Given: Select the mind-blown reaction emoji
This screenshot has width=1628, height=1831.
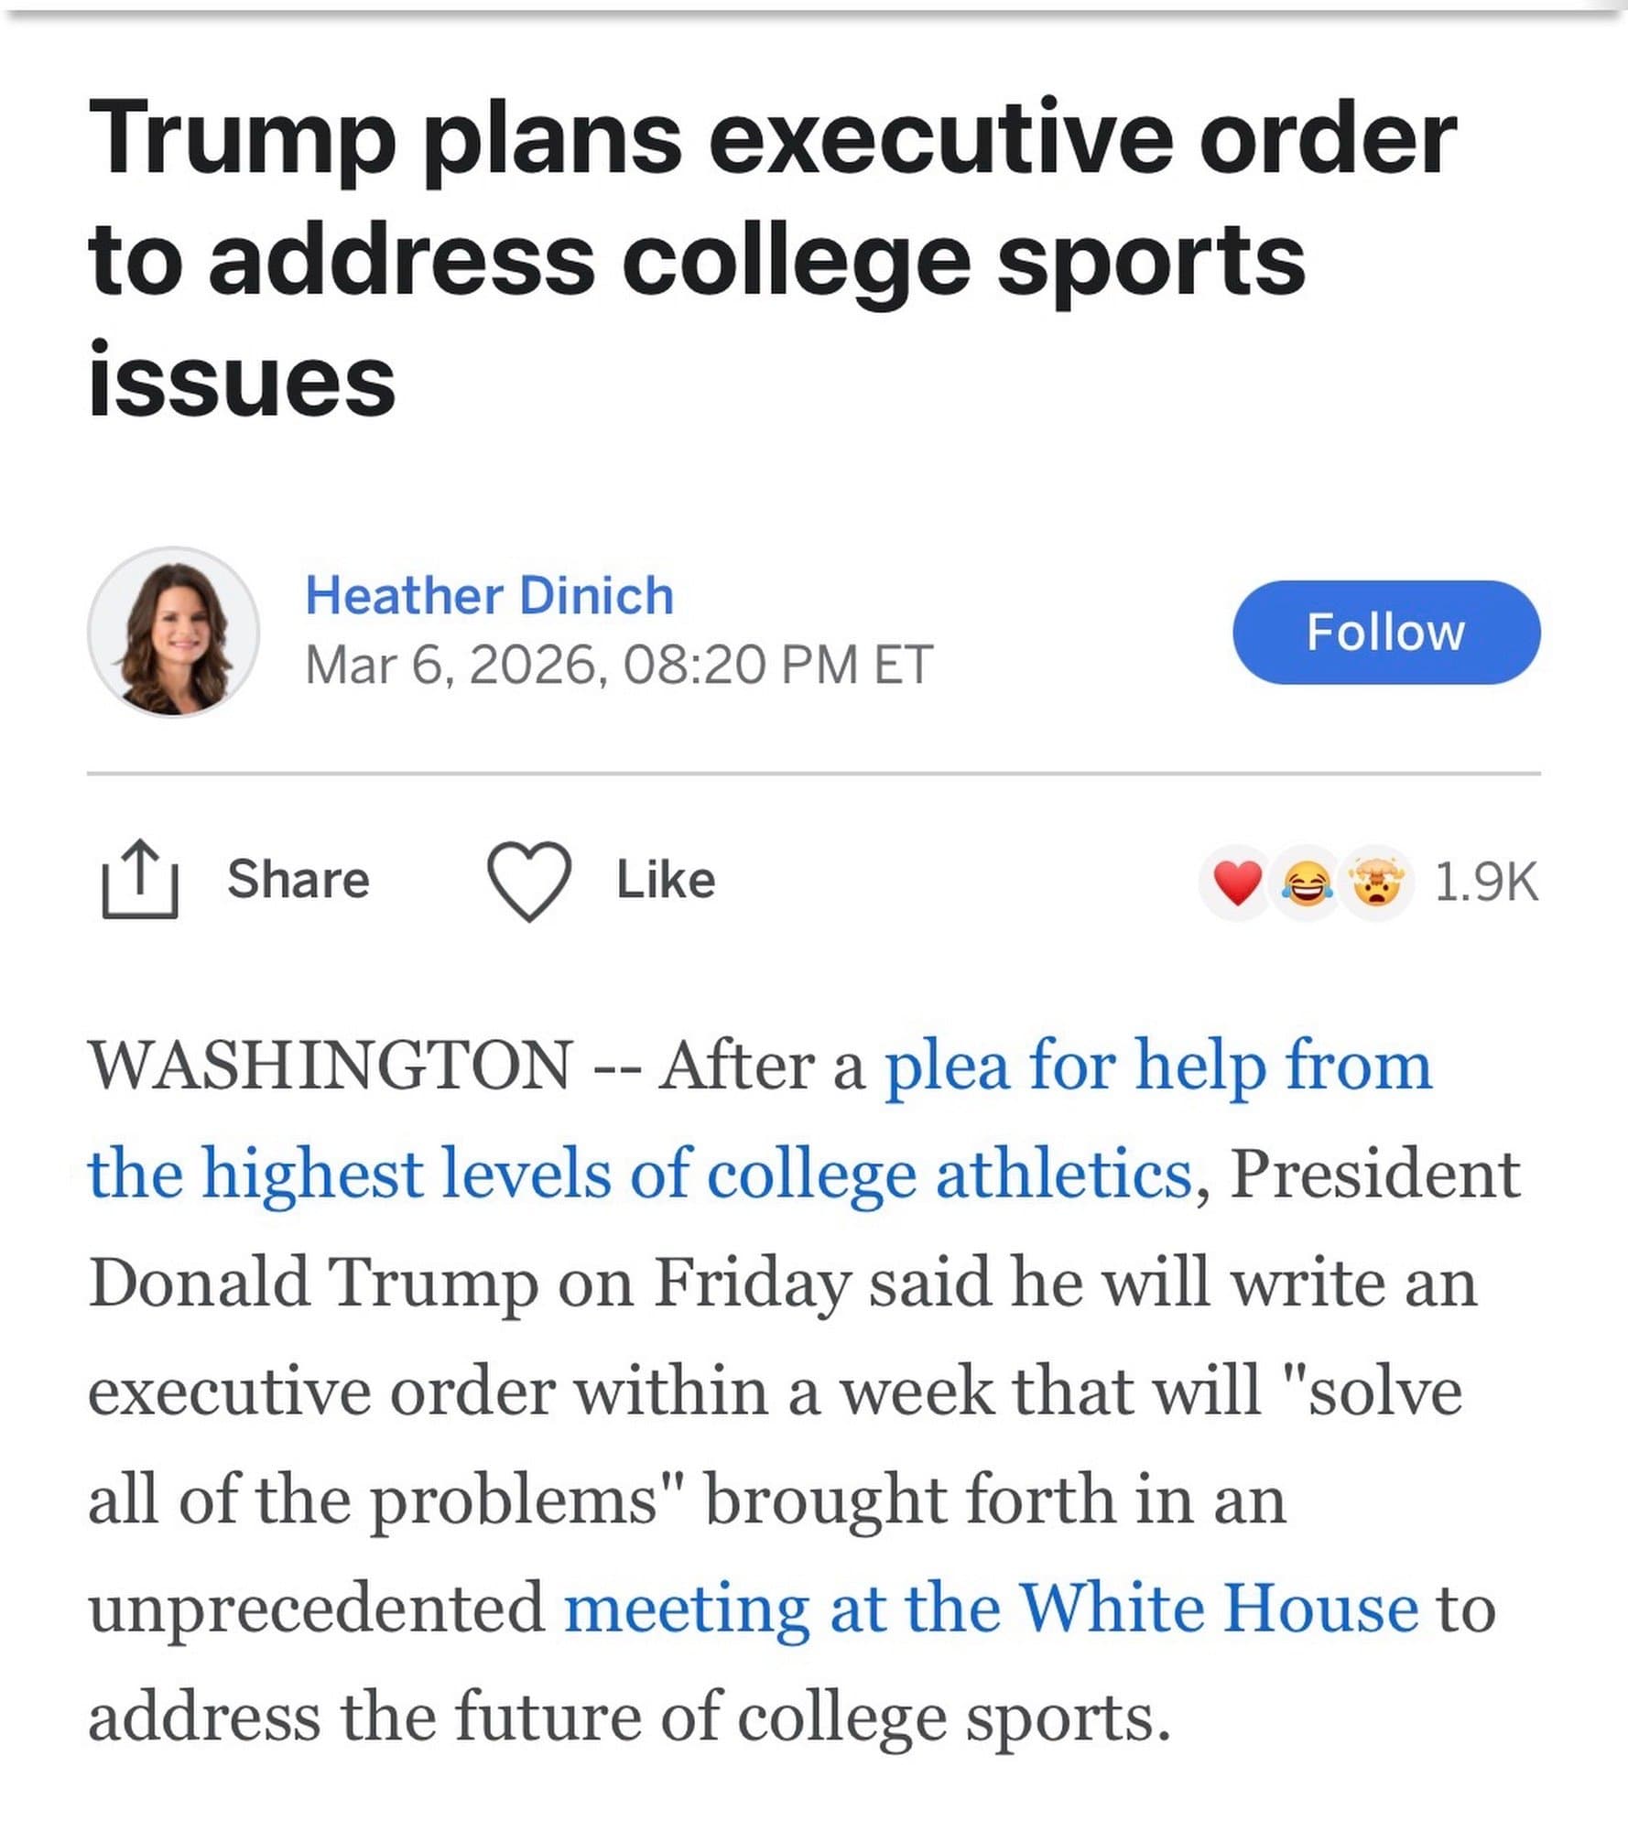Looking at the screenshot, I should point(1375,883).
